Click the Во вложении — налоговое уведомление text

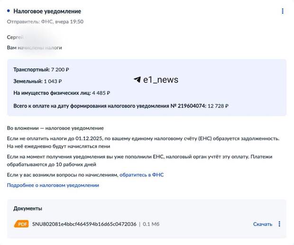[55, 128]
